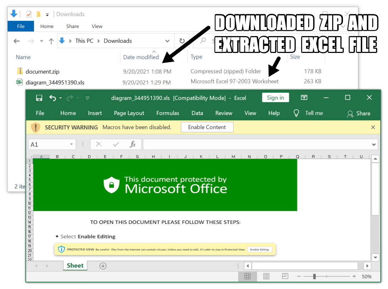Switch to Excel Home ribbon tab

[x=68, y=113]
